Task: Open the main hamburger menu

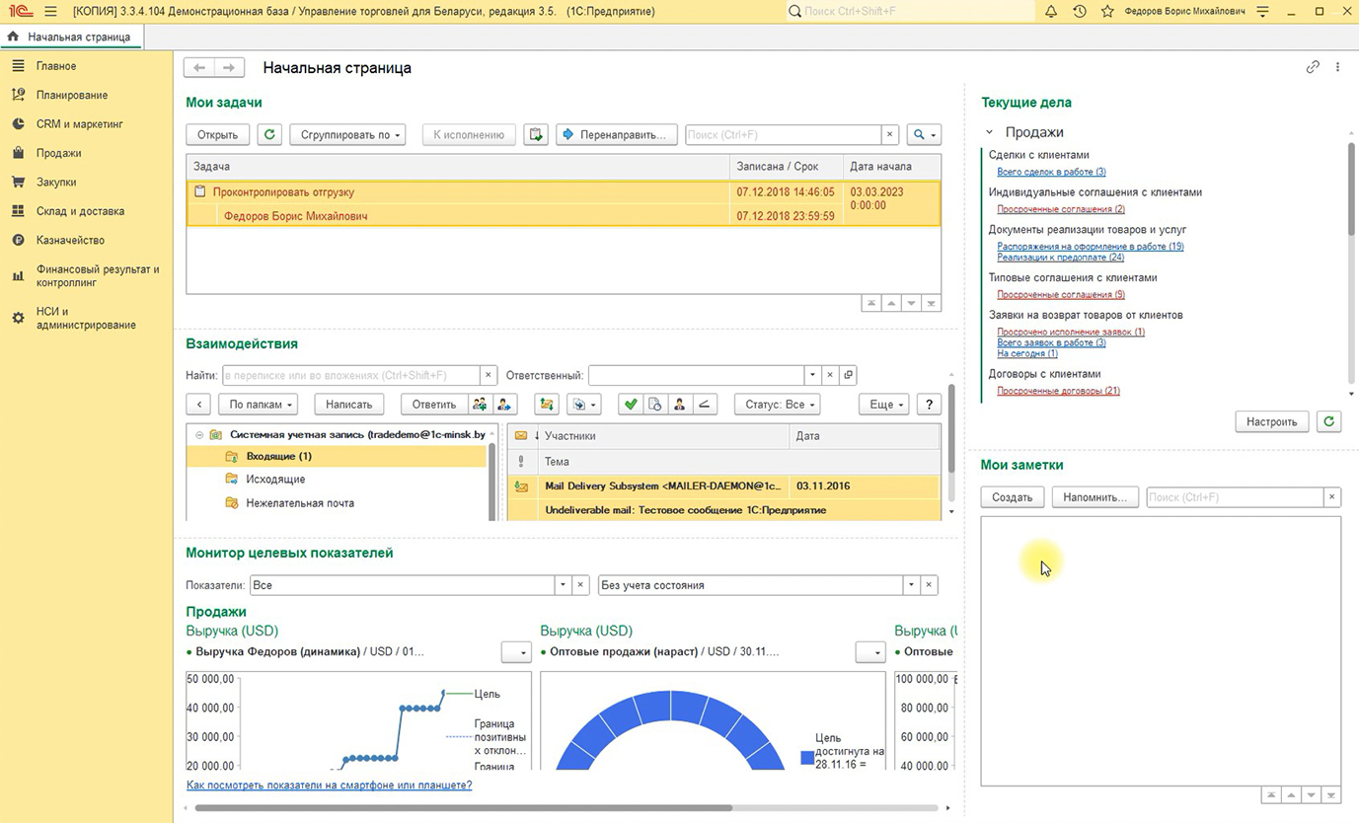Action: point(50,12)
